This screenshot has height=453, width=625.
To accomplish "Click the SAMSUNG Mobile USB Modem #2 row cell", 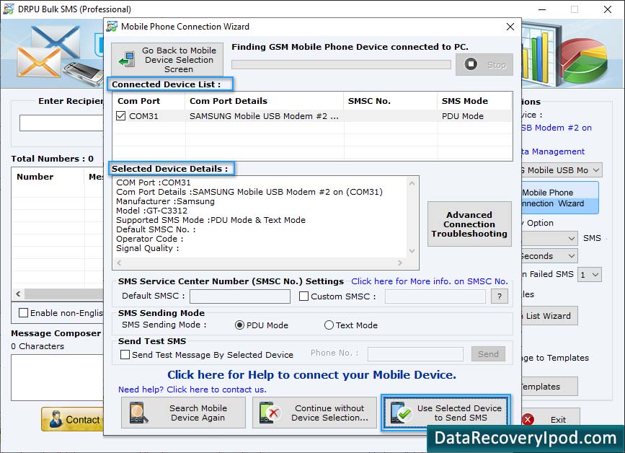I will pyautogui.click(x=264, y=116).
